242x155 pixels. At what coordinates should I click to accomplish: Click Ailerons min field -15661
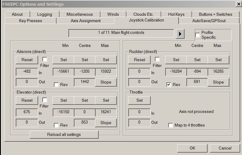pyautogui.click(x=64, y=72)
